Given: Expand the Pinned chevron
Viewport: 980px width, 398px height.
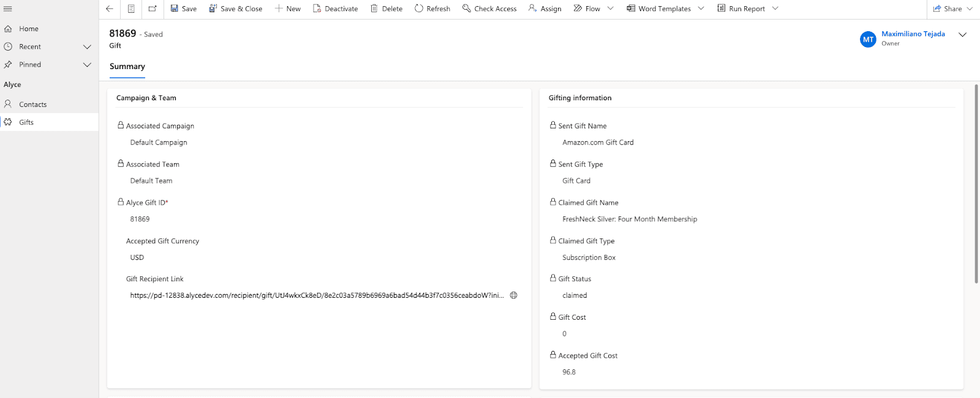Looking at the screenshot, I should point(87,64).
